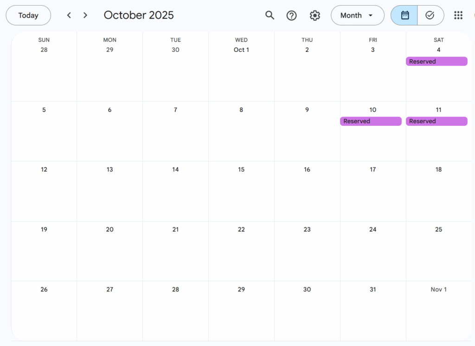
Task: Open the Reserved event on Saturday 4
Action: (436, 61)
